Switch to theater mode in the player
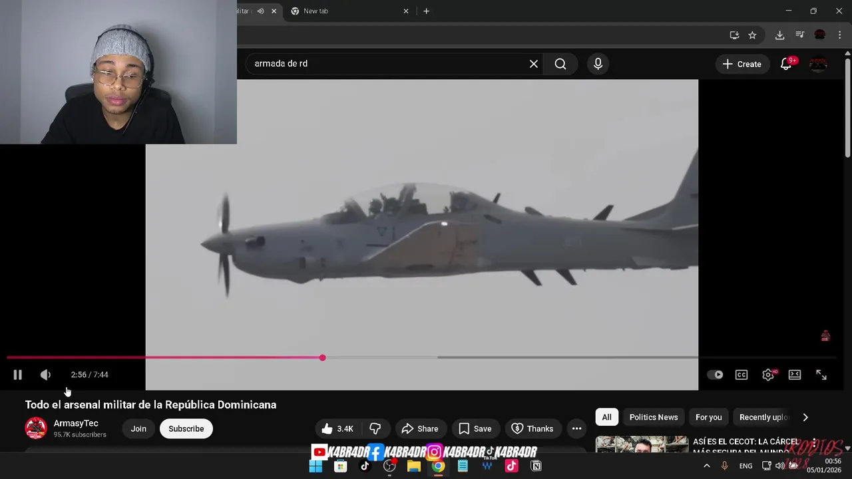 pyautogui.click(x=795, y=375)
